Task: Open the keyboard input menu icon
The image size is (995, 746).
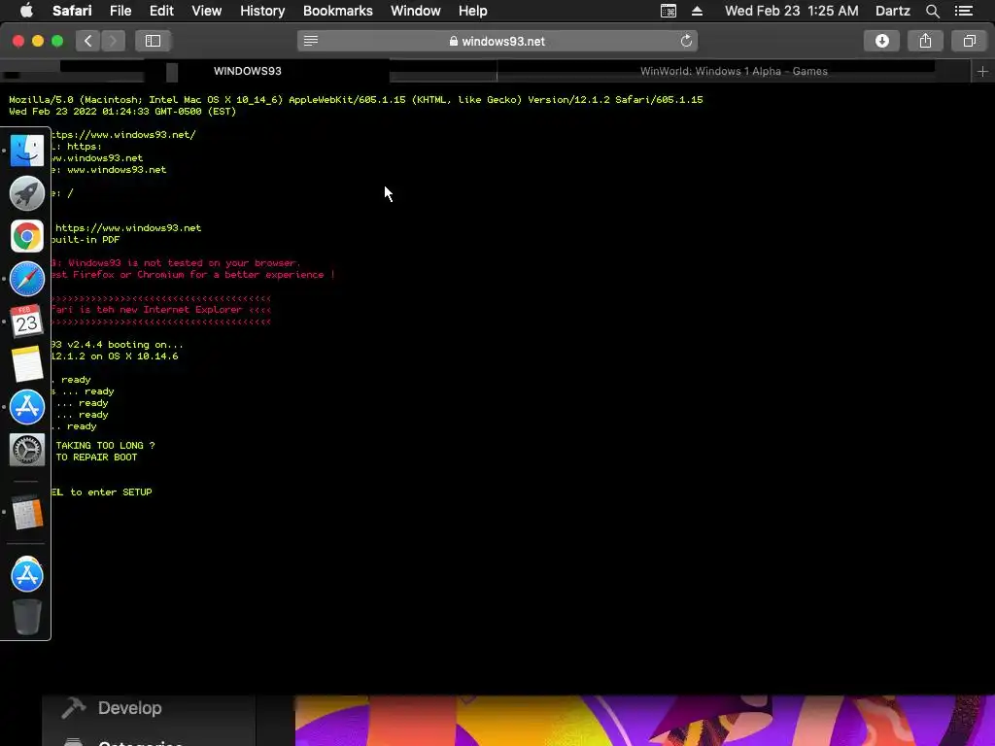Action: tap(669, 11)
